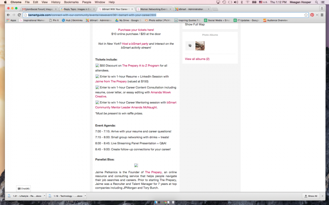Click the volume icon in menu bar
This screenshot has height=205, width=329.
pyautogui.click(x=236, y=2)
